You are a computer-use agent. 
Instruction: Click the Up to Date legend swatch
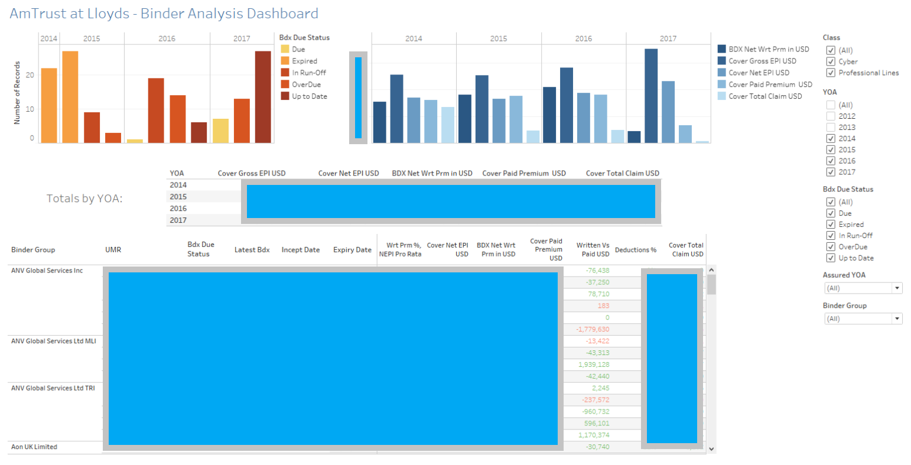click(285, 96)
